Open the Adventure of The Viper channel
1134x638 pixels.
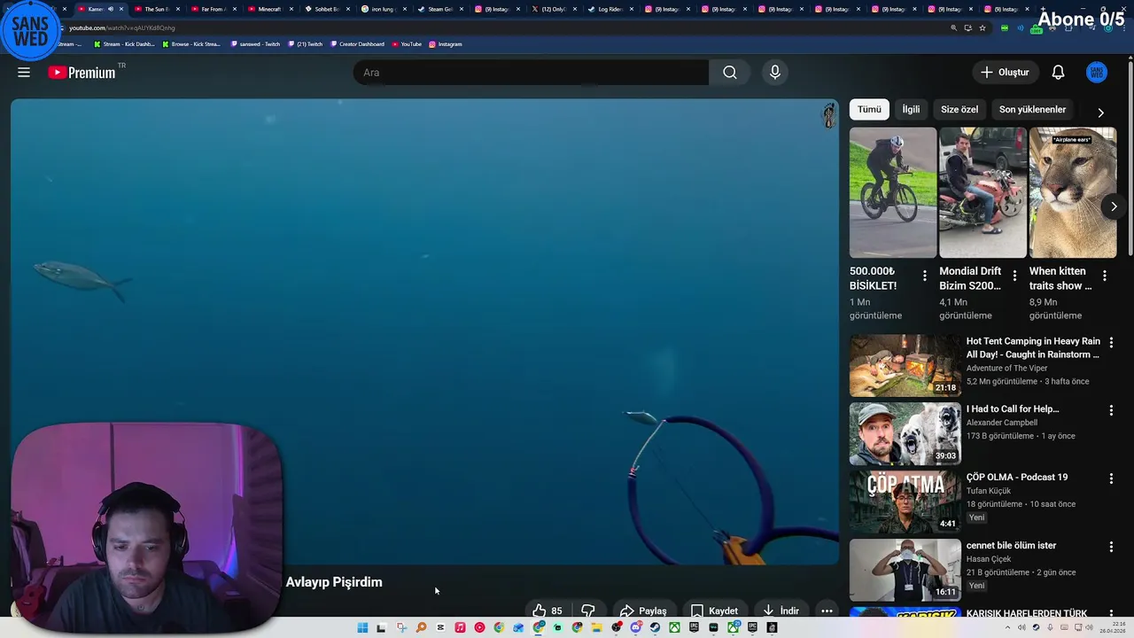pyautogui.click(x=1006, y=368)
